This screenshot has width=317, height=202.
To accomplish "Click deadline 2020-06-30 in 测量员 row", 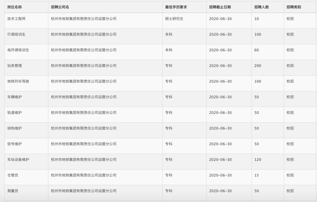I will pos(220,191).
